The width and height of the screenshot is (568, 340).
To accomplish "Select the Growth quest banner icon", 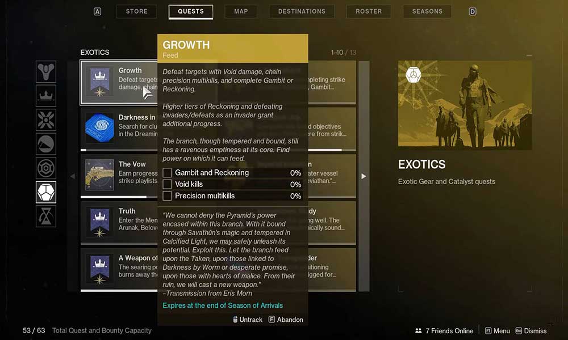I will pyautogui.click(x=99, y=82).
